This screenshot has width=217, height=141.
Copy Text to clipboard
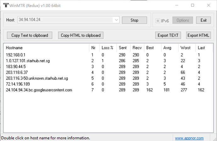30,35
